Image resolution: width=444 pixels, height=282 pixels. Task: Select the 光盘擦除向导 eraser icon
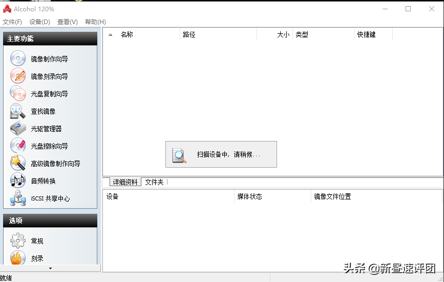pos(18,146)
